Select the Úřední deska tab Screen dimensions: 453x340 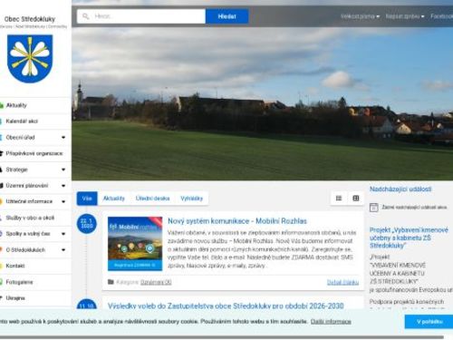pos(152,199)
